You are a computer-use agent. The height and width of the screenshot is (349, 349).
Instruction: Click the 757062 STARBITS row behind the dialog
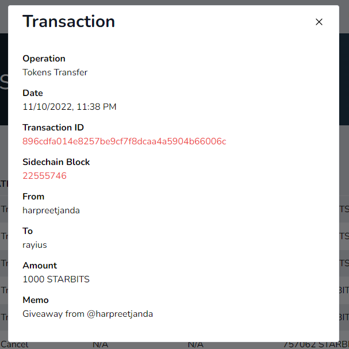click(315, 344)
